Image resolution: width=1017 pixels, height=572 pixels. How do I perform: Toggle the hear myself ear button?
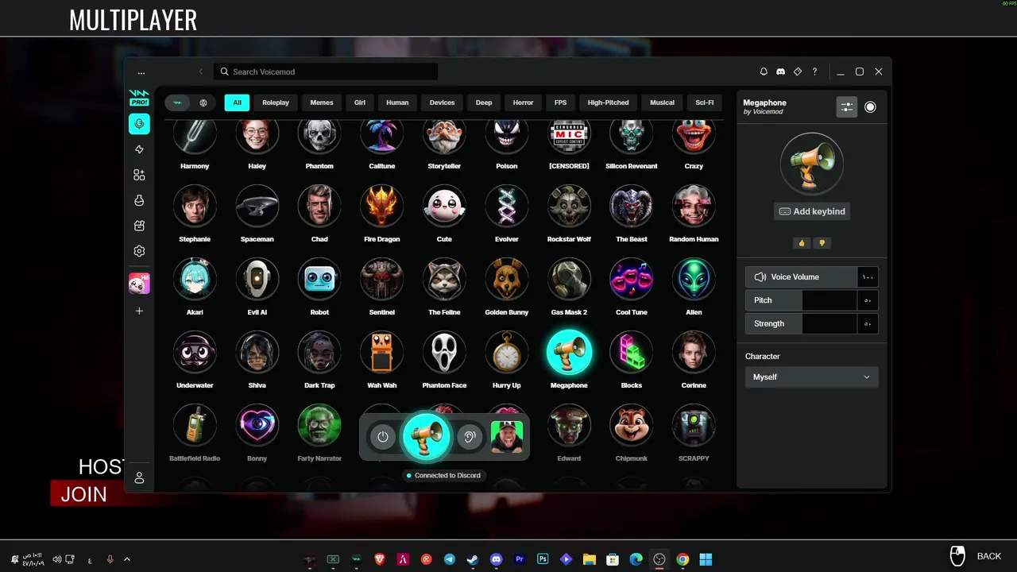pyautogui.click(x=470, y=436)
